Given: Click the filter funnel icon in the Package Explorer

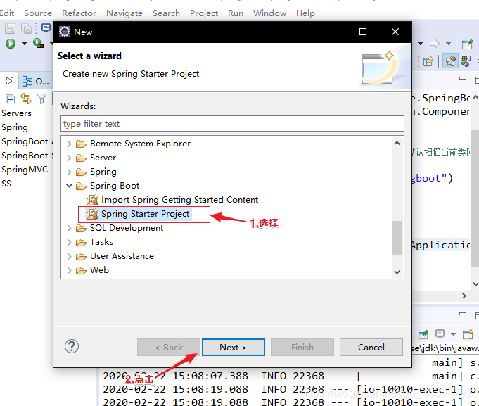Looking at the screenshot, I should 41,99.
